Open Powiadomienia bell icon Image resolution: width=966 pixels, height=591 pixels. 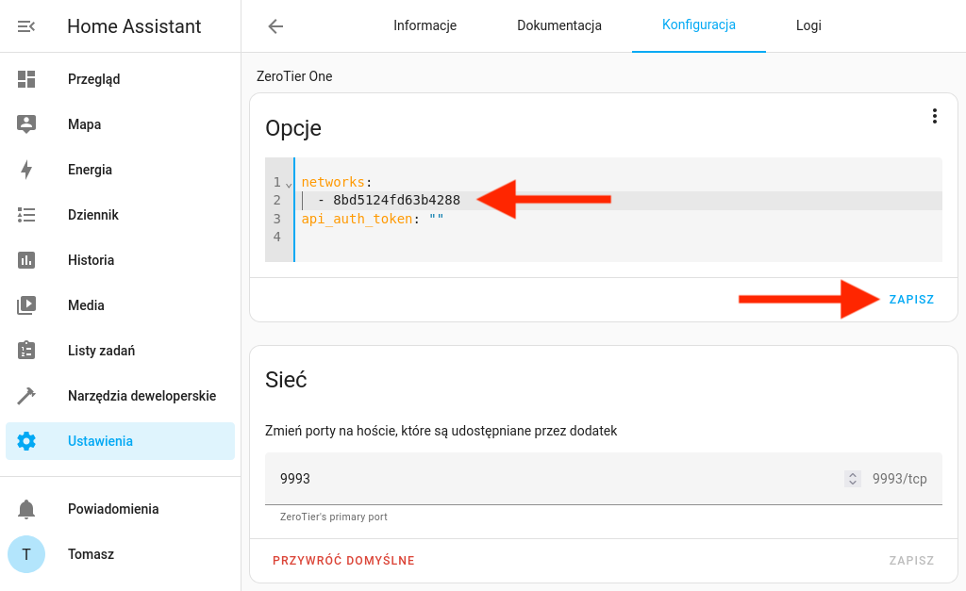point(26,509)
